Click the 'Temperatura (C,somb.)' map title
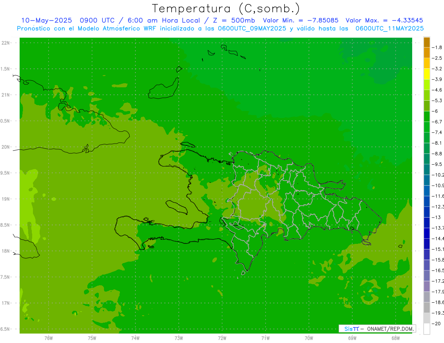This screenshot has width=444, height=343. click(x=226, y=9)
